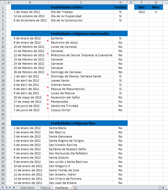This screenshot has width=168, height=190.
Task: Click '6 de diciembre de 2012' cell
Action: 30,20
